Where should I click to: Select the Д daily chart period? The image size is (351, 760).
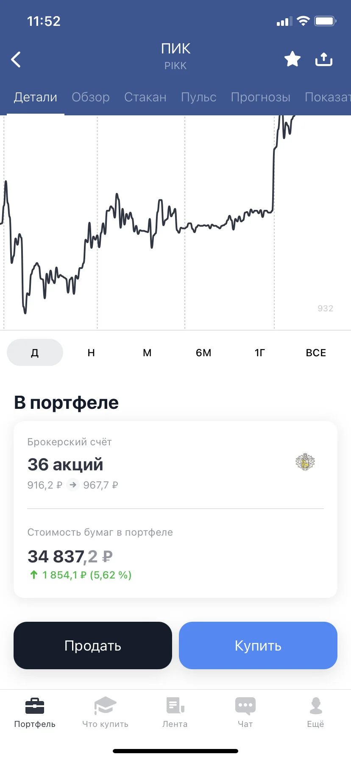click(x=35, y=352)
